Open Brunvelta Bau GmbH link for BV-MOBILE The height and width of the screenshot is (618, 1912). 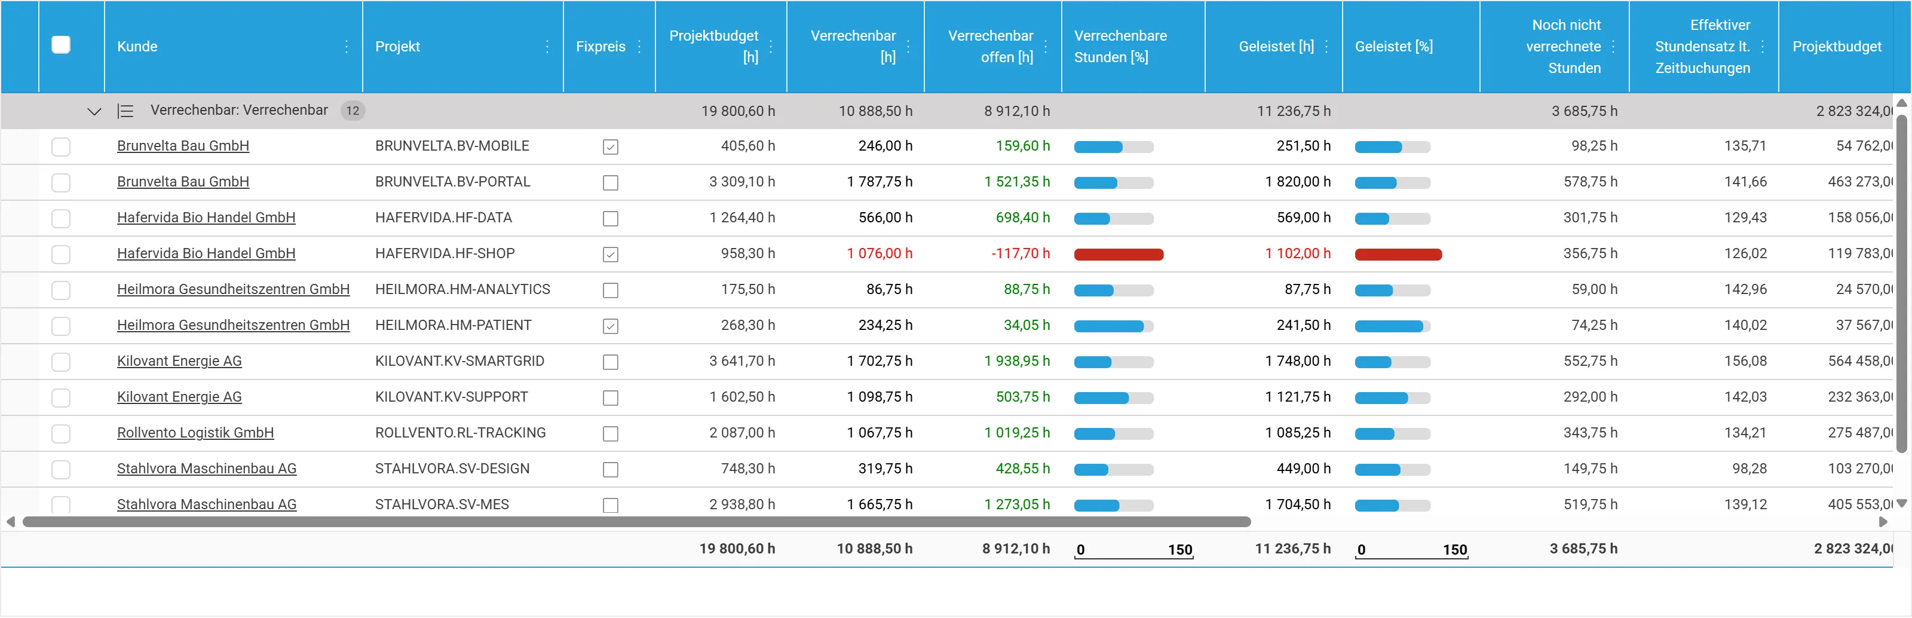click(x=183, y=146)
